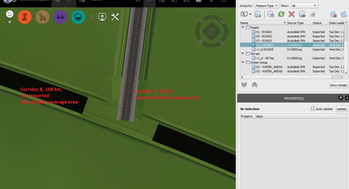Open the Bridge Design module
The height and width of the screenshot is (189, 349).
[x=60, y=17]
